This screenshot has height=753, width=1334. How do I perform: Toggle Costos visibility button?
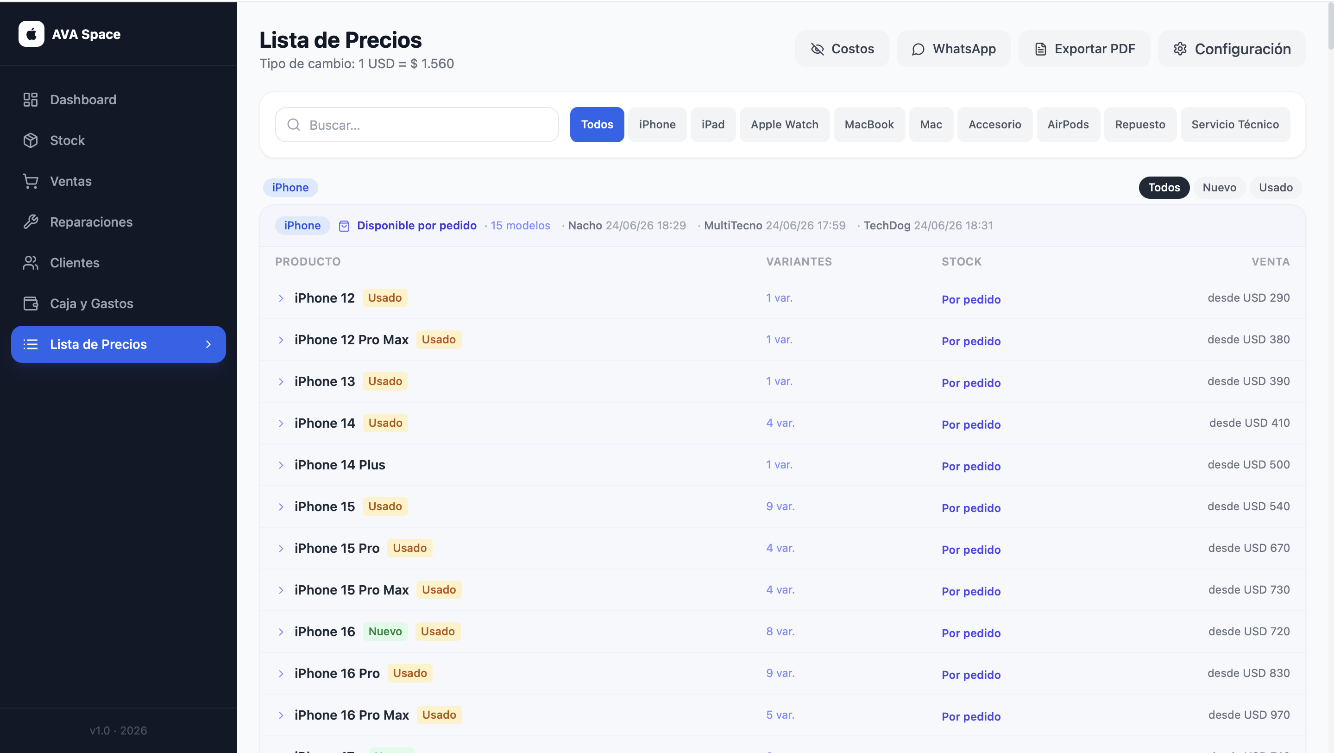(x=842, y=49)
